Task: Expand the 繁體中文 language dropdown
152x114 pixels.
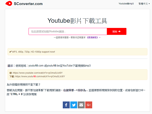Action: point(144,4)
